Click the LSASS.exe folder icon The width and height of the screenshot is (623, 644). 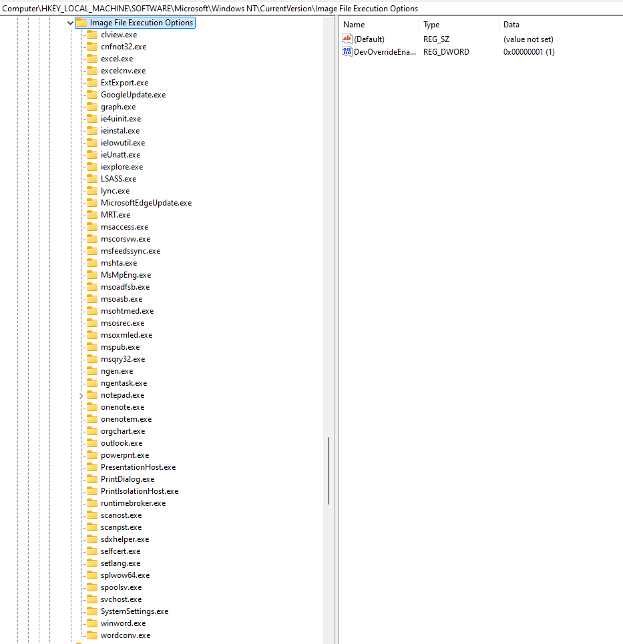[x=92, y=179]
